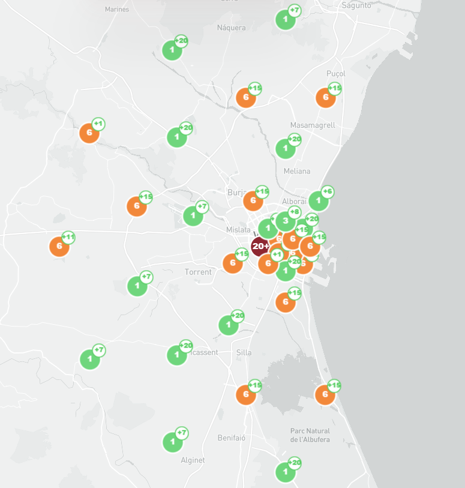Select the orange 6 marker with +11 badge

59,246
